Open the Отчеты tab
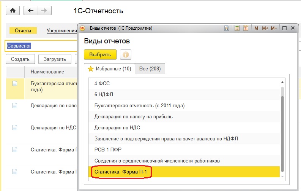 23,30
